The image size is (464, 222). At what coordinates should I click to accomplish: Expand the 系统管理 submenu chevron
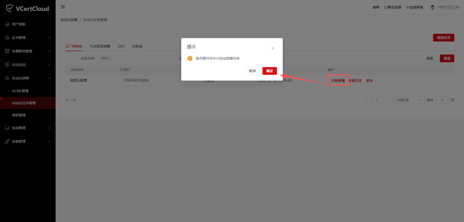(49, 128)
